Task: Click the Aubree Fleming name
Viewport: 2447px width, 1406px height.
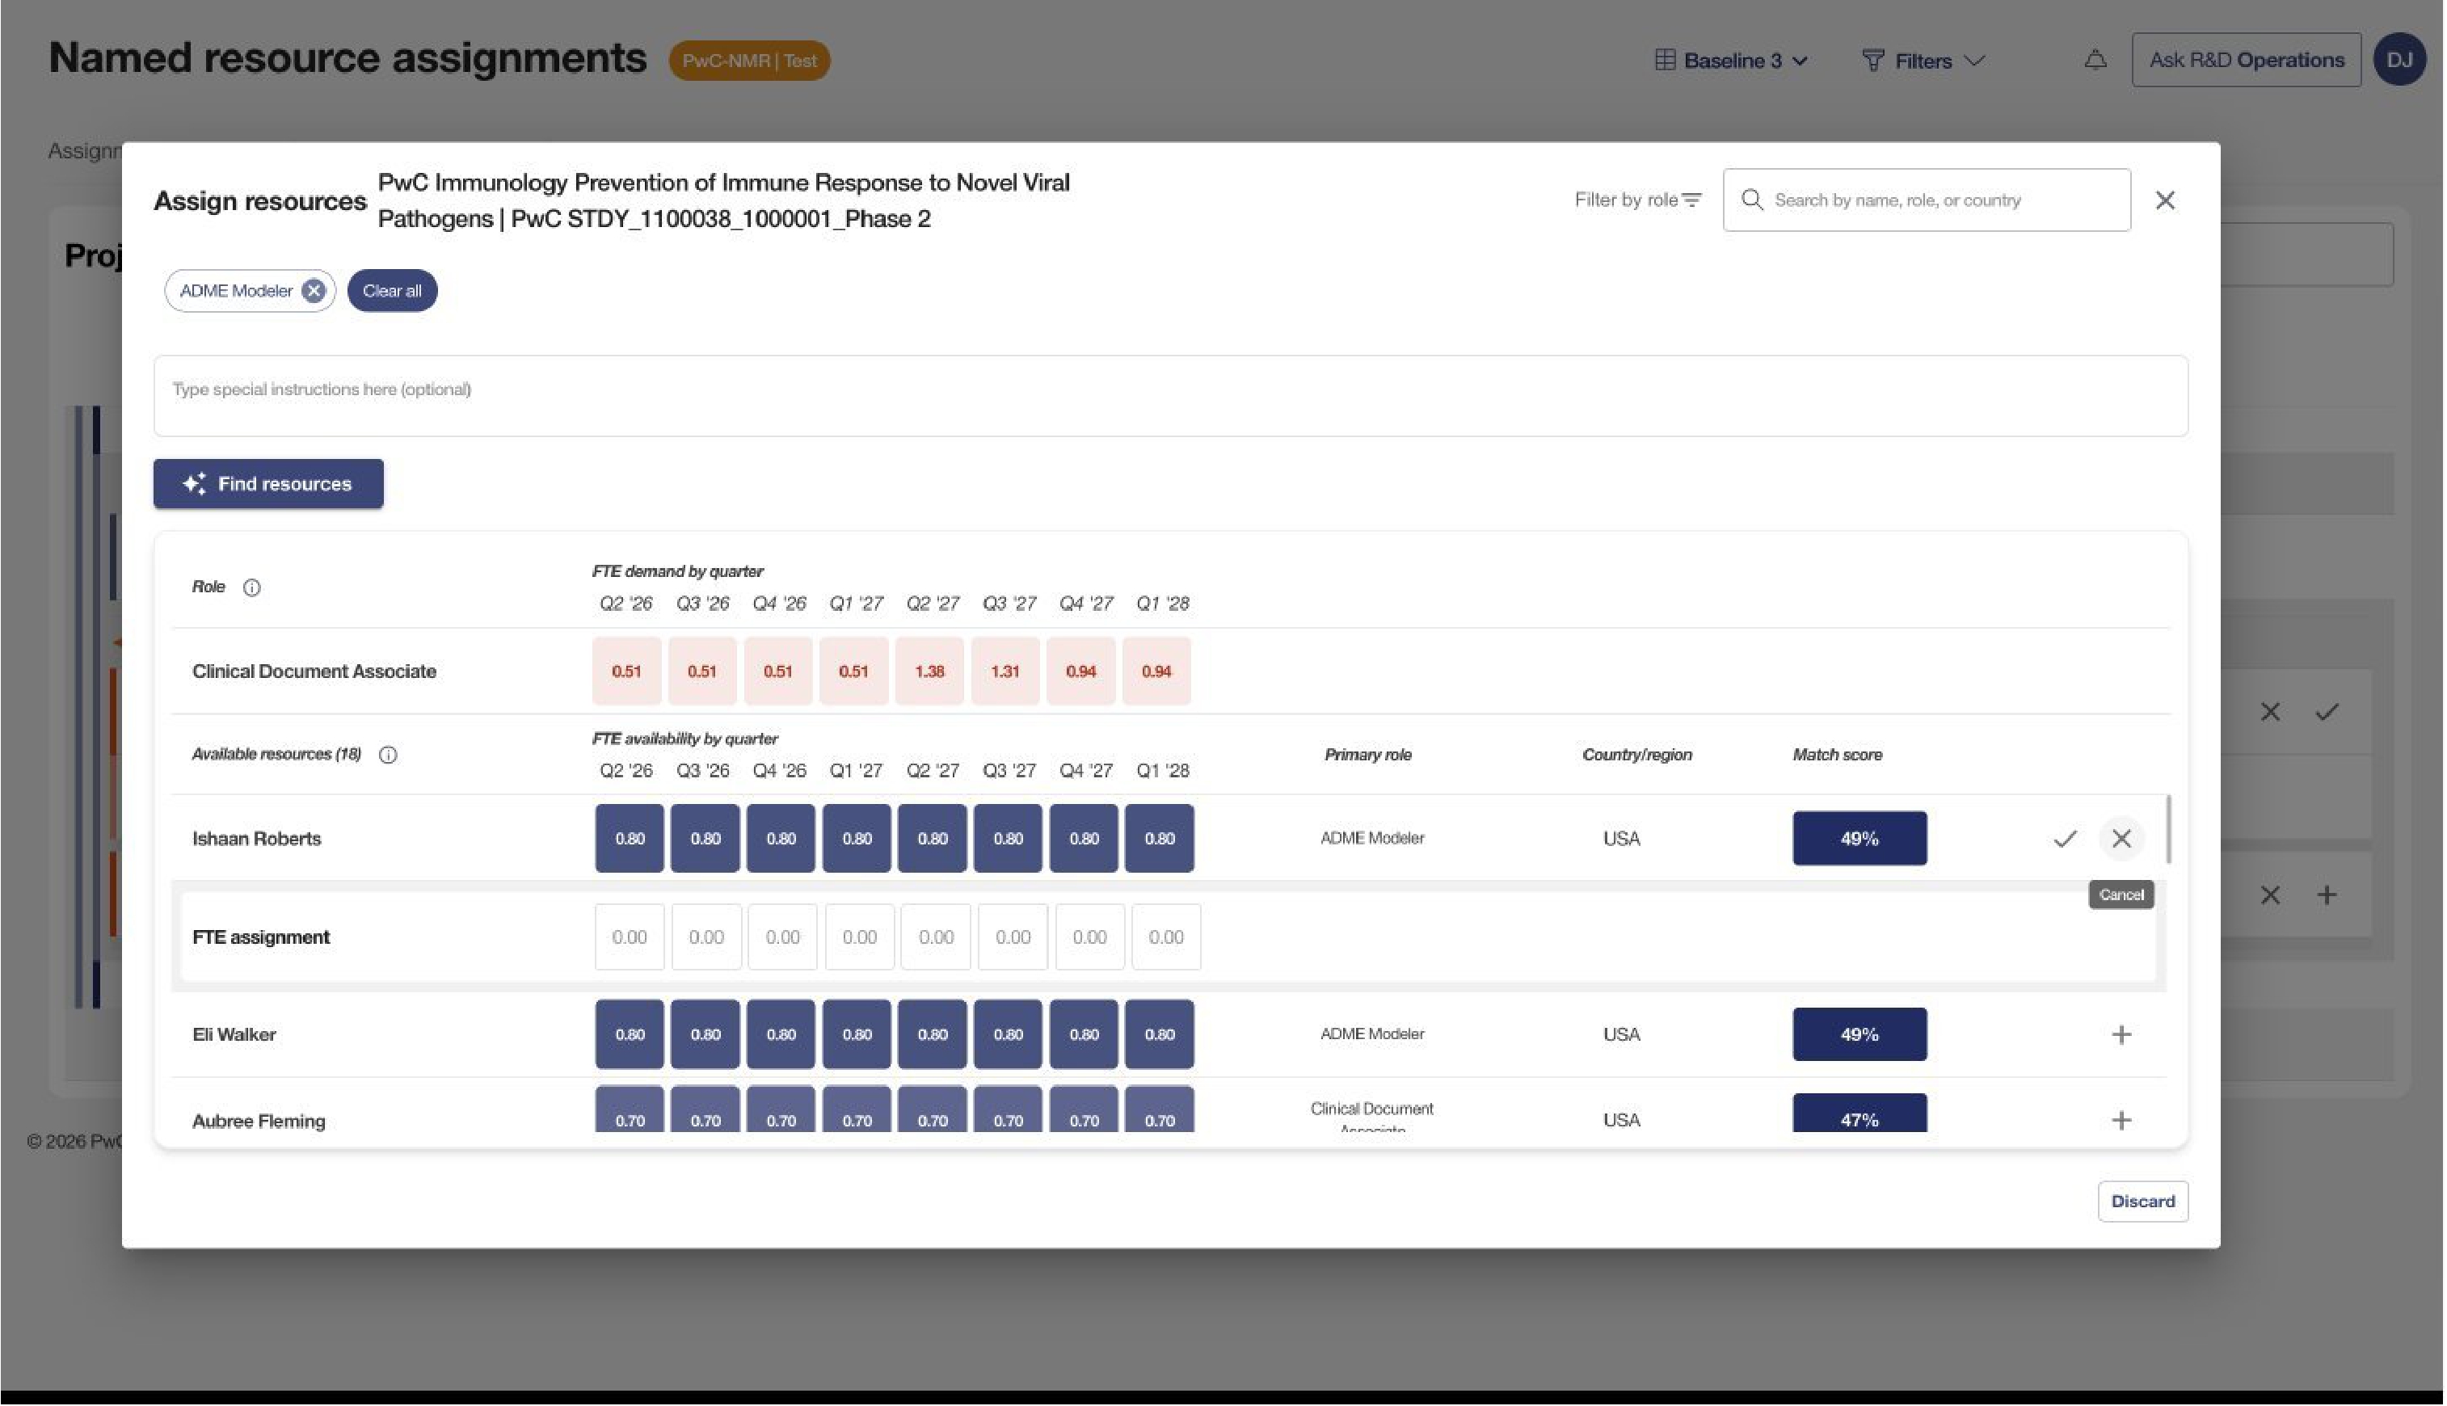Action: (x=259, y=1121)
